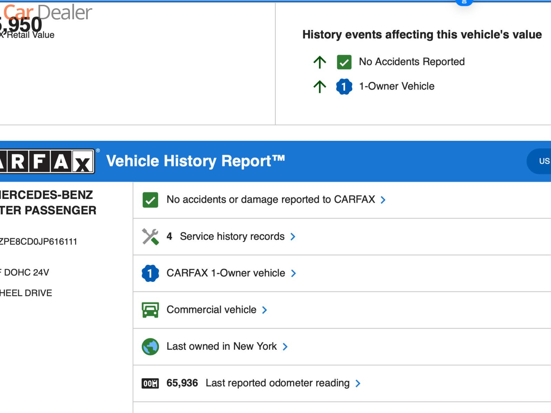The image size is (551, 413).
Task: Expand the No accidents or damage chevron
Action: point(383,200)
